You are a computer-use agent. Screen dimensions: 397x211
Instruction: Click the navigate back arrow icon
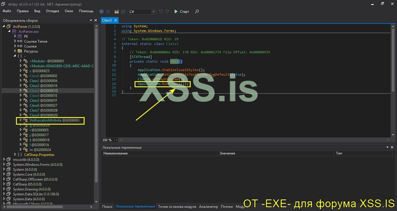[101, 12]
